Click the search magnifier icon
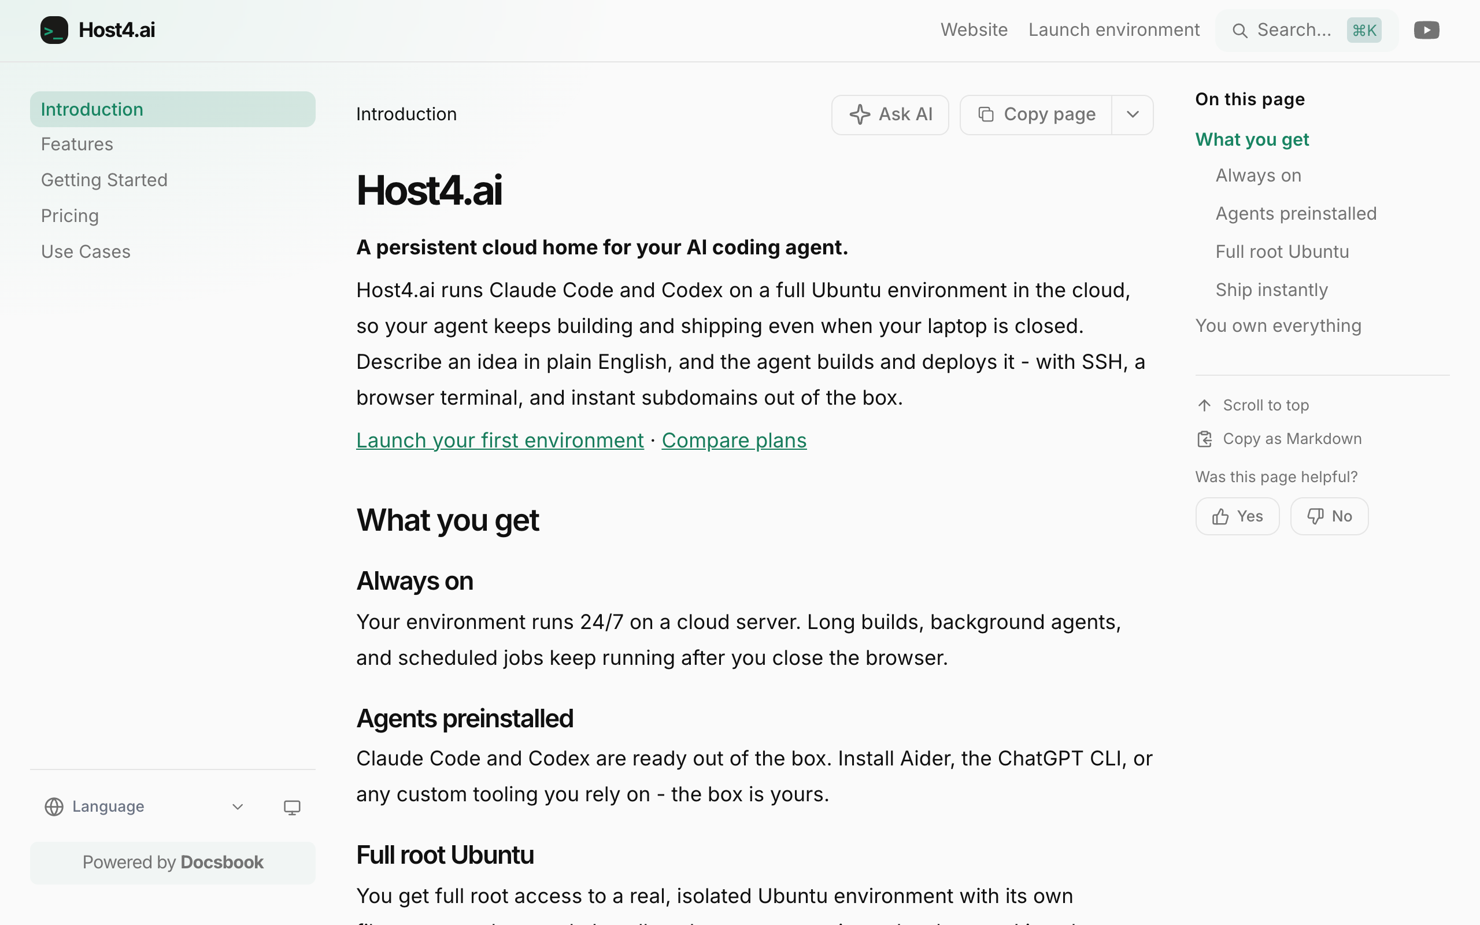Image resolution: width=1480 pixels, height=925 pixels. 1239,31
